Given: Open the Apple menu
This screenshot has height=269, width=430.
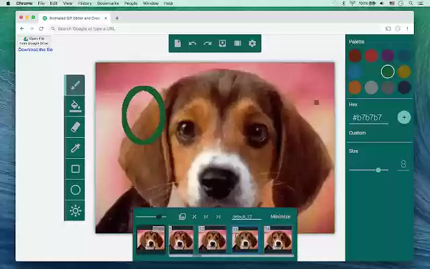Looking at the screenshot, I should (x=8, y=3).
